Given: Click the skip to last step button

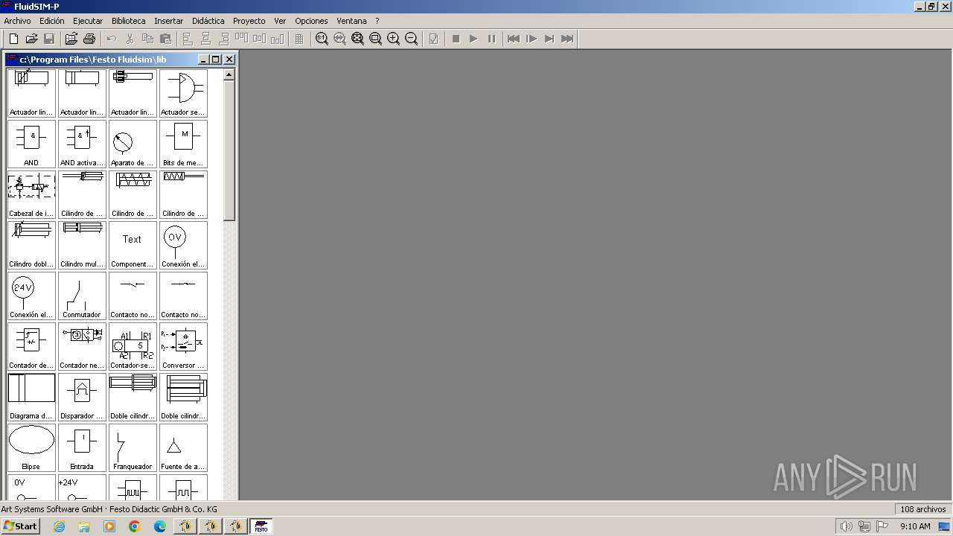Looking at the screenshot, I should tap(567, 39).
